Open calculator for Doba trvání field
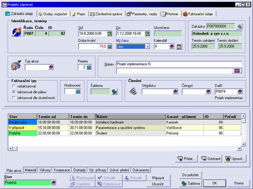 110,47
